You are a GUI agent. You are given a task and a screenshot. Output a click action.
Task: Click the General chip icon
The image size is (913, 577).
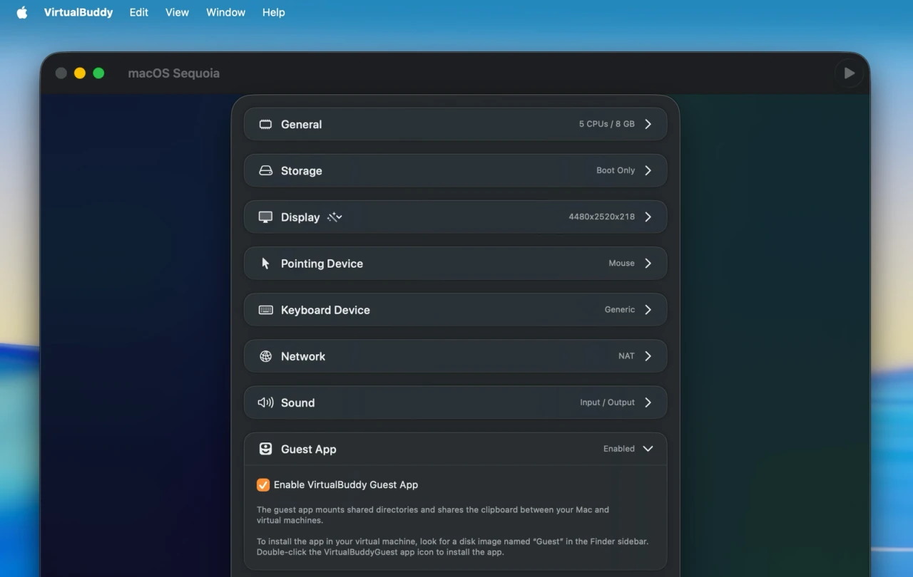click(x=265, y=125)
